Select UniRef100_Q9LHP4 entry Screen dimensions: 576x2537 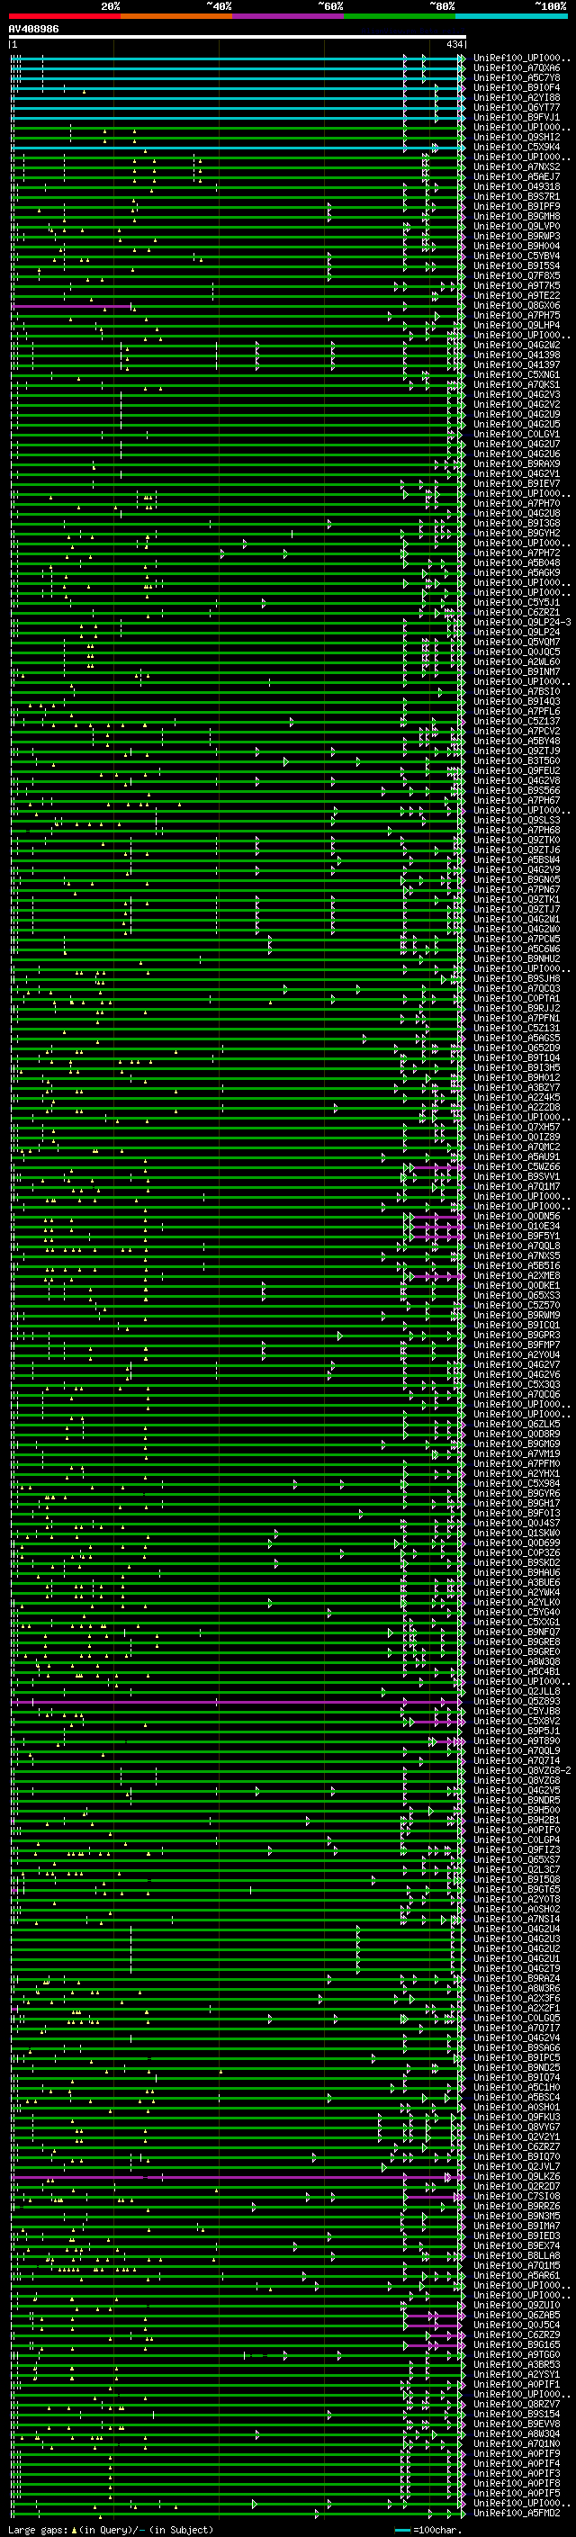517,326
